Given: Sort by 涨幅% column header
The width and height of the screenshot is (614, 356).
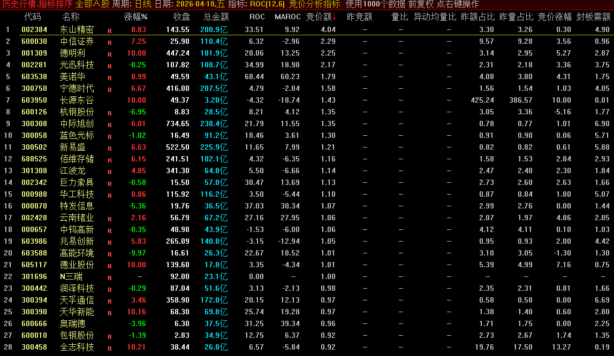Looking at the screenshot, I should [x=136, y=17].
